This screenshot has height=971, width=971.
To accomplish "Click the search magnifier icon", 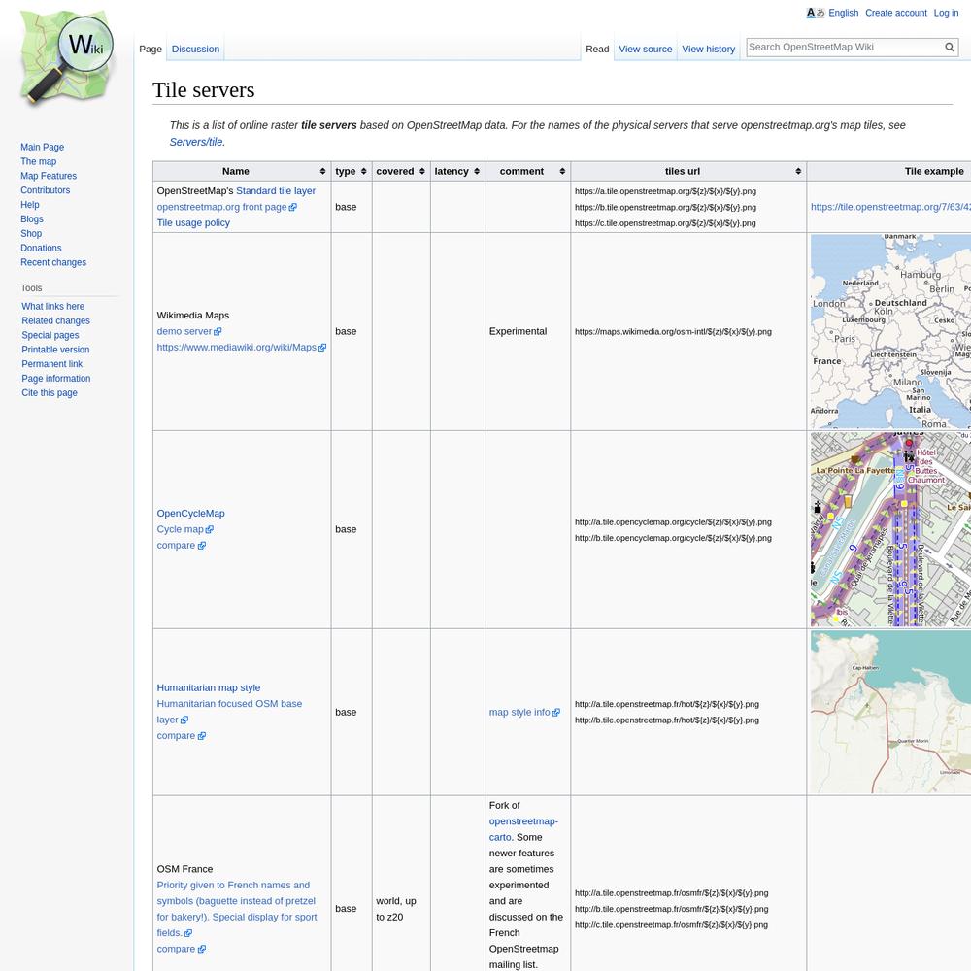I will click(950, 47).
